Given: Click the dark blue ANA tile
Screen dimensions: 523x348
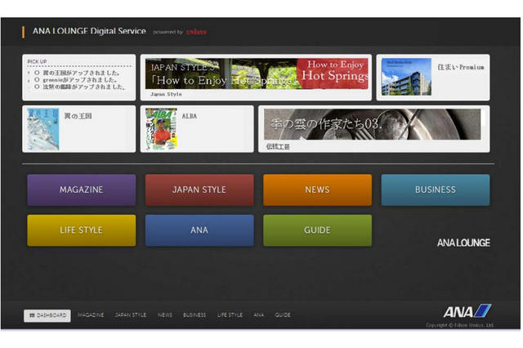Looking at the screenshot, I should point(199,230).
